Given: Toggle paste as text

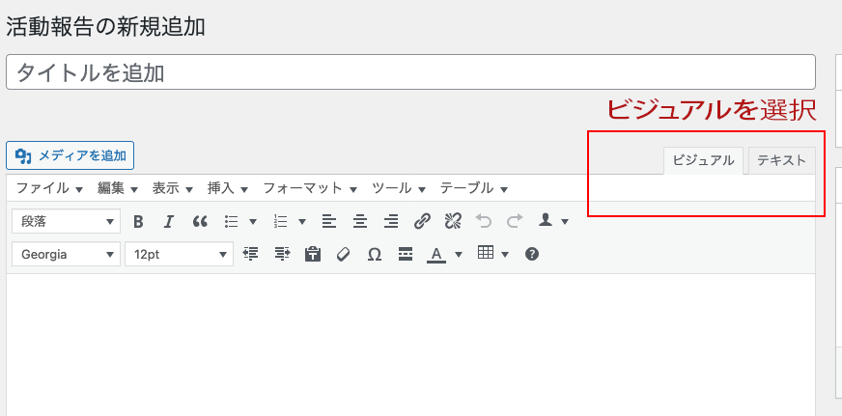Looking at the screenshot, I should [313, 254].
